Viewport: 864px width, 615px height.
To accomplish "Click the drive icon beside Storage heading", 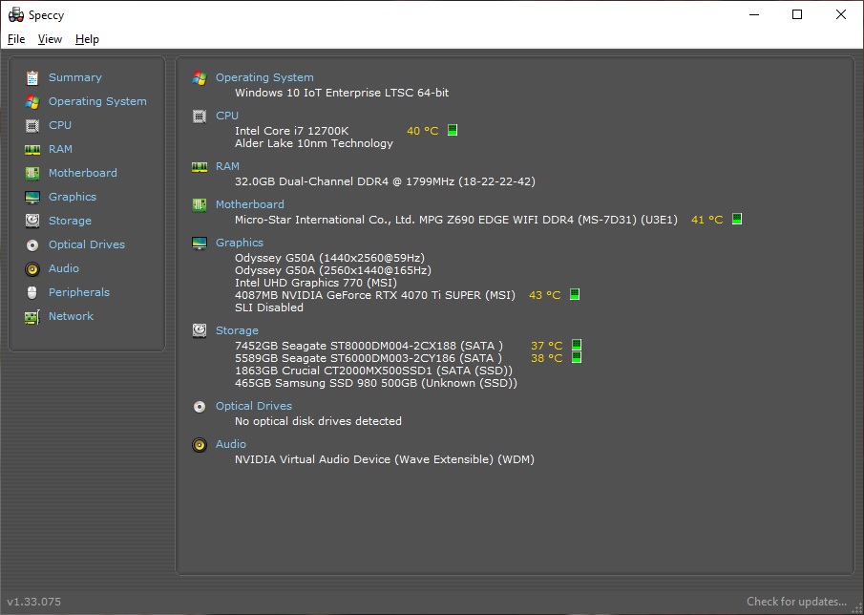I will [200, 330].
